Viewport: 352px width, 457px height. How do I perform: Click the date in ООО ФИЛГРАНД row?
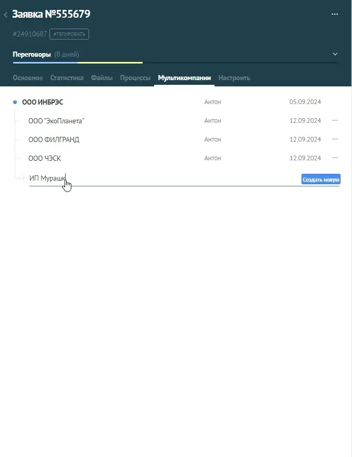(305, 139)
